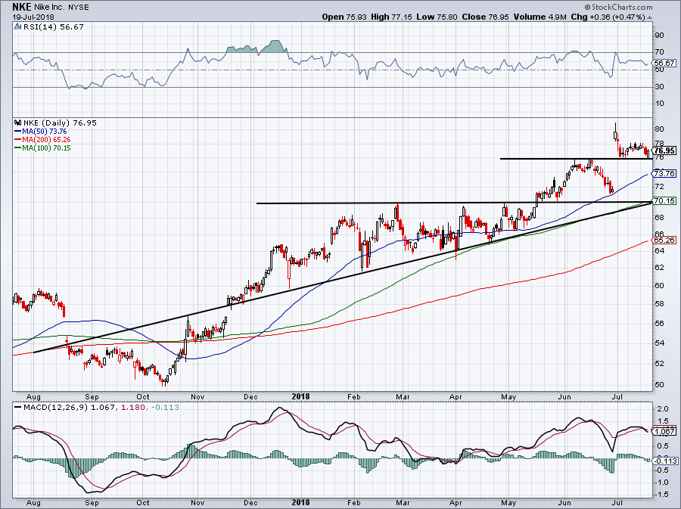This screenshot has width=681, height=509.
Task: Click the 65.26 MA(200) price tag on axis
Action: pyautogui.click(x=664, y=240)
